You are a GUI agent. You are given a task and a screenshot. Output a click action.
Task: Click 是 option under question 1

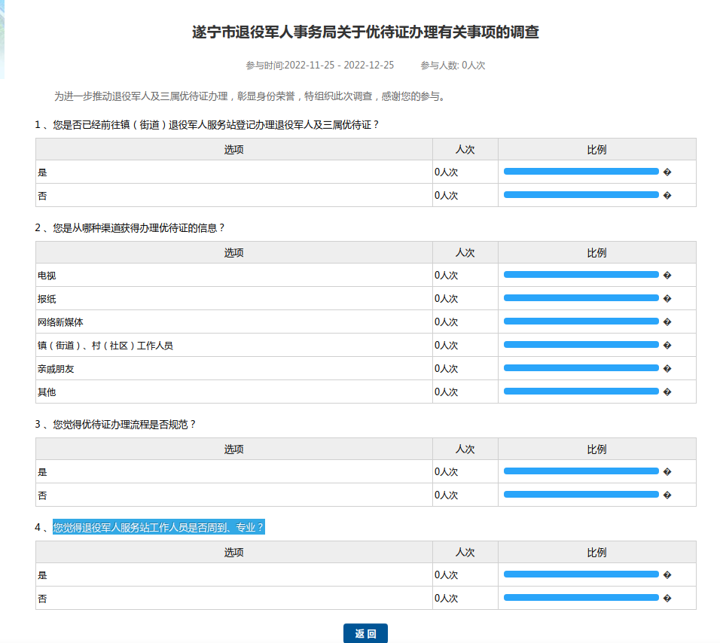[x=42, y=172]
